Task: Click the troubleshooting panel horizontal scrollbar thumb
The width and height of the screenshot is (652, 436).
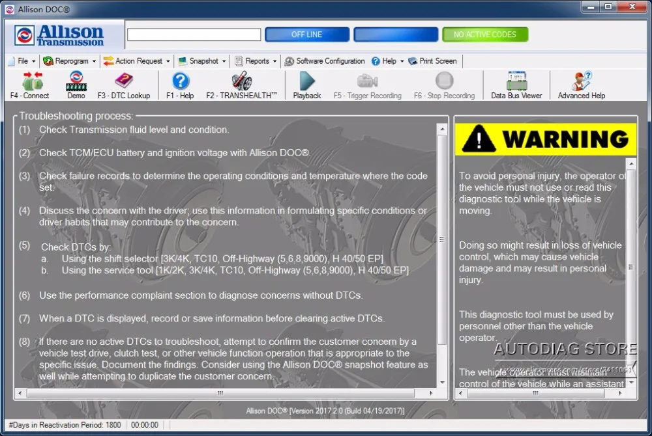Action: point(220,393)
